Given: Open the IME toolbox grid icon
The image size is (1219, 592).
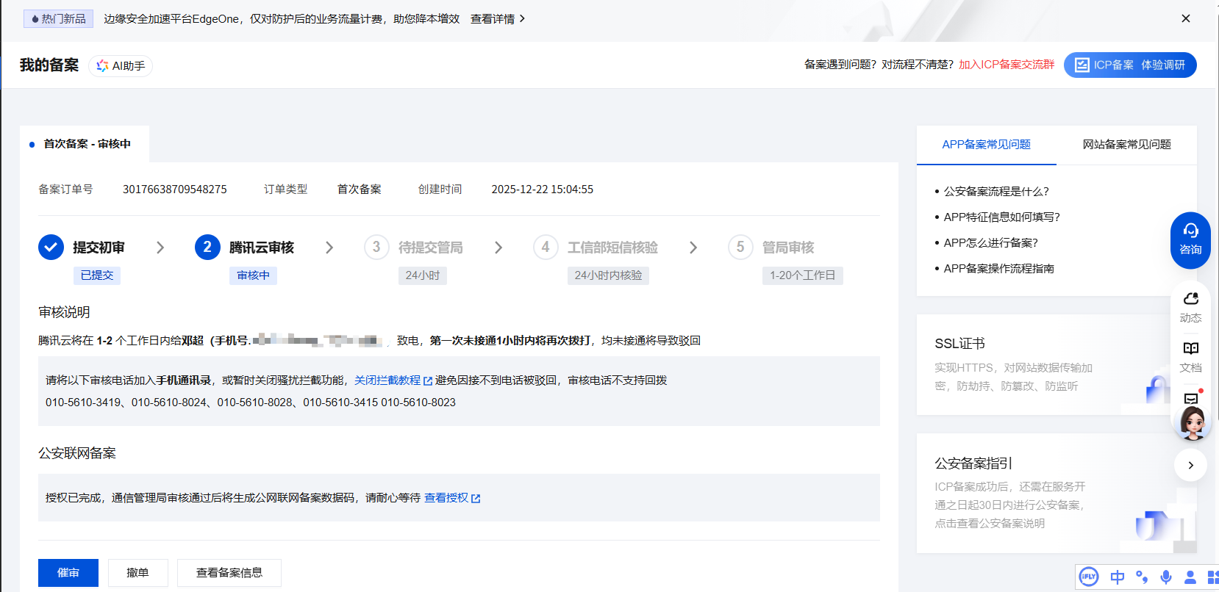Looking at the screenshot, I should click(1212, 577).
